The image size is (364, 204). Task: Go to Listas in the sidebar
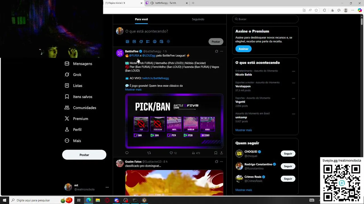pyautogui.click(x=74, y=86)
